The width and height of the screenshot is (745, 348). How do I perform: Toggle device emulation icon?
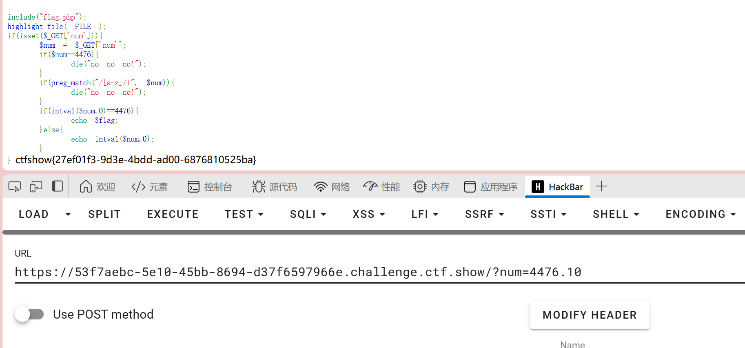[x=36, y=187]
